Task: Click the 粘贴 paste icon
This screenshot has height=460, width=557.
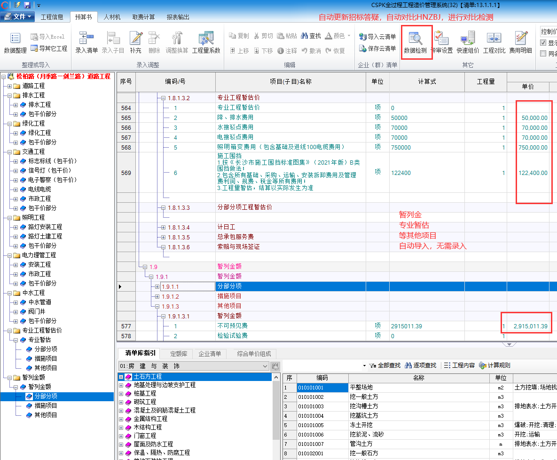Action: coord(280,36)
